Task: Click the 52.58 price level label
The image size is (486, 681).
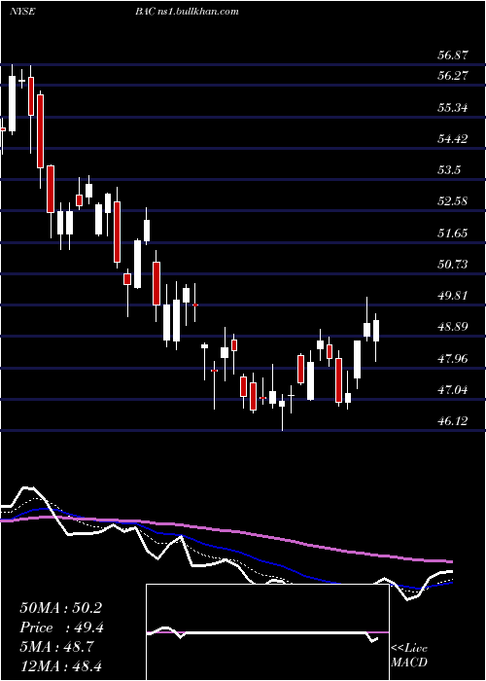Action: (453, 201)
